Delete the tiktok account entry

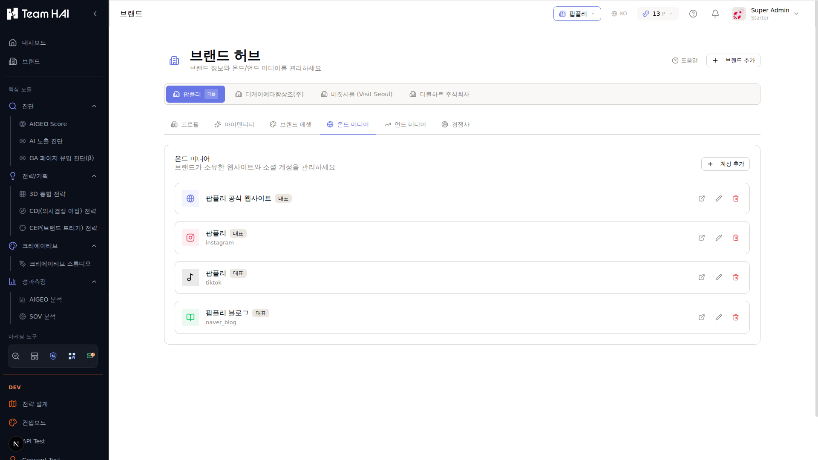(736, 277)
